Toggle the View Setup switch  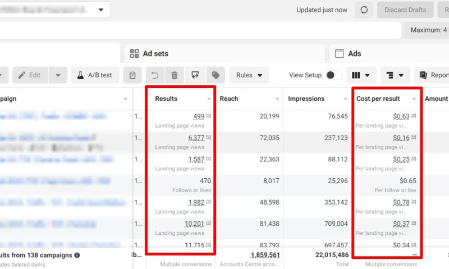click(334, 75)
